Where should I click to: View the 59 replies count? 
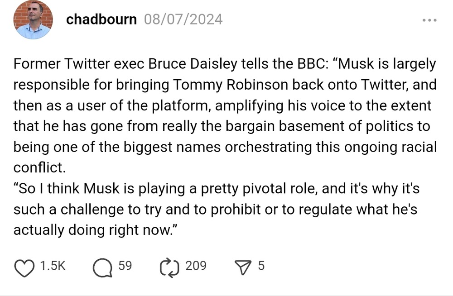coord(125,266)
